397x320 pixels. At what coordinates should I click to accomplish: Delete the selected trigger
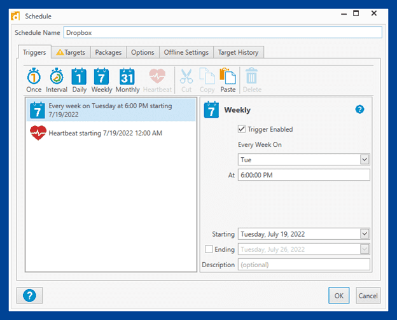click(x=252, y=80)
